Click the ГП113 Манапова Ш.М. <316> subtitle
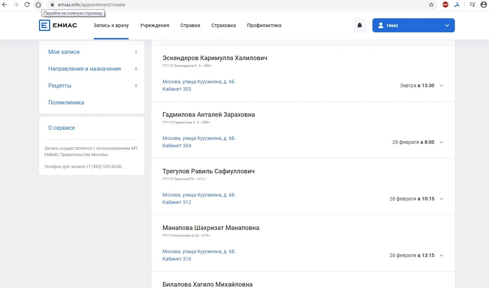The image size is (489, 288). [186, 236]
